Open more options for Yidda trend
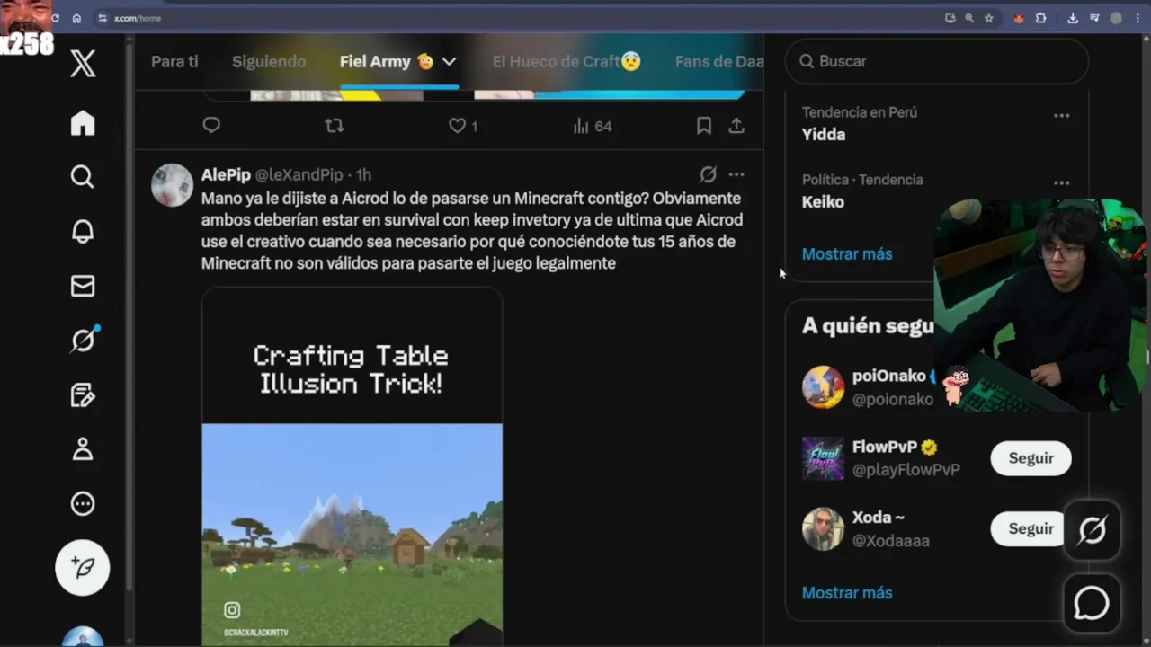Image resolution: width=1151 pixels, height=647 pixels. tap(1062, 115)
